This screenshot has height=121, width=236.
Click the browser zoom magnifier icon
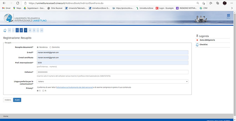198,3
